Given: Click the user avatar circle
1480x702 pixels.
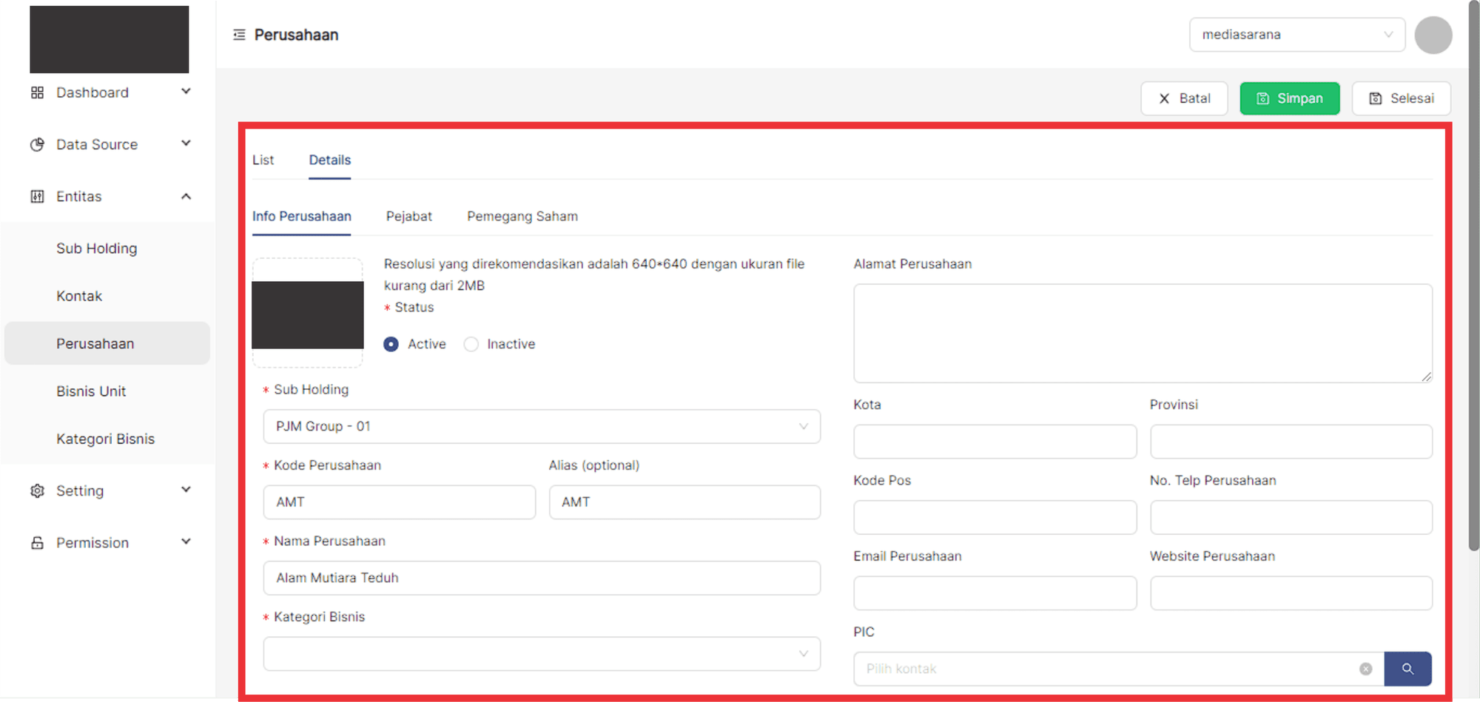Looking at the screenshot, I should (1433, 35).
